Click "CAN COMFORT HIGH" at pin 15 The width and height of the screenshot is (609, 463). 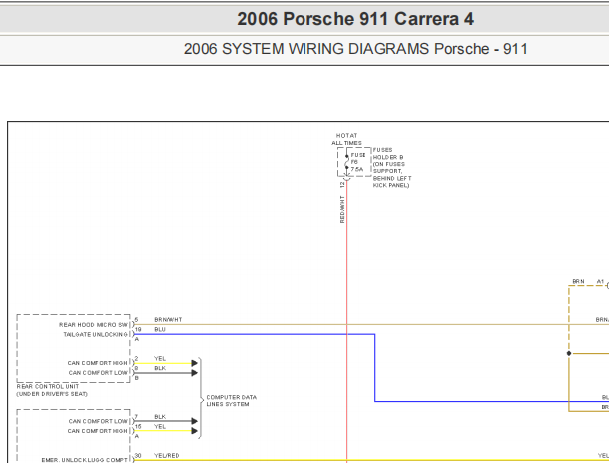pyautogui.click(x=97, y=431)
